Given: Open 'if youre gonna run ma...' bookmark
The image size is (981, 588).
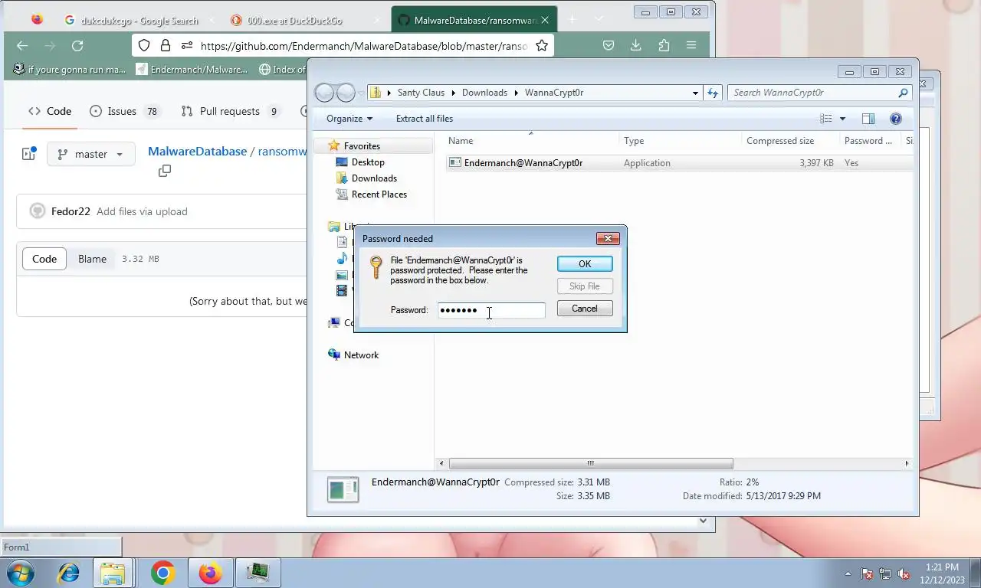Looking at the screenshot, I should point(69,70).
